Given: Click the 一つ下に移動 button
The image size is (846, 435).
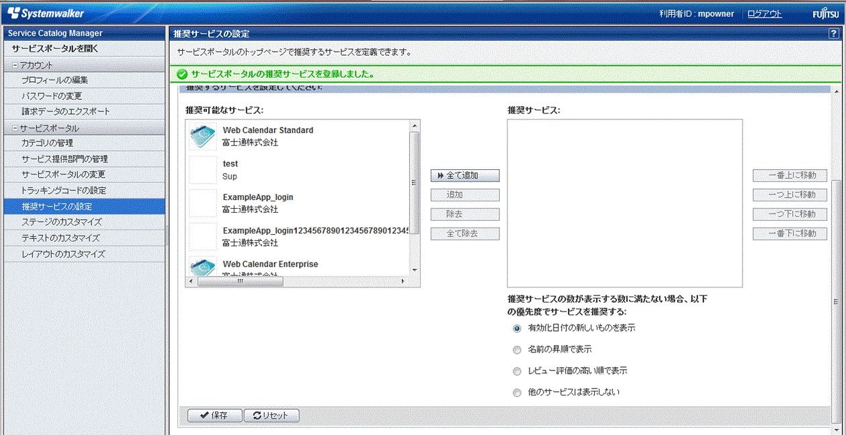Looking at the screenshot, I should [790, 214].
